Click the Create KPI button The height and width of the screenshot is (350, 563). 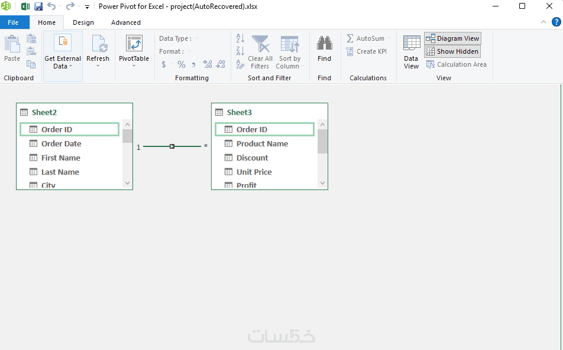(x=367, y=51)
